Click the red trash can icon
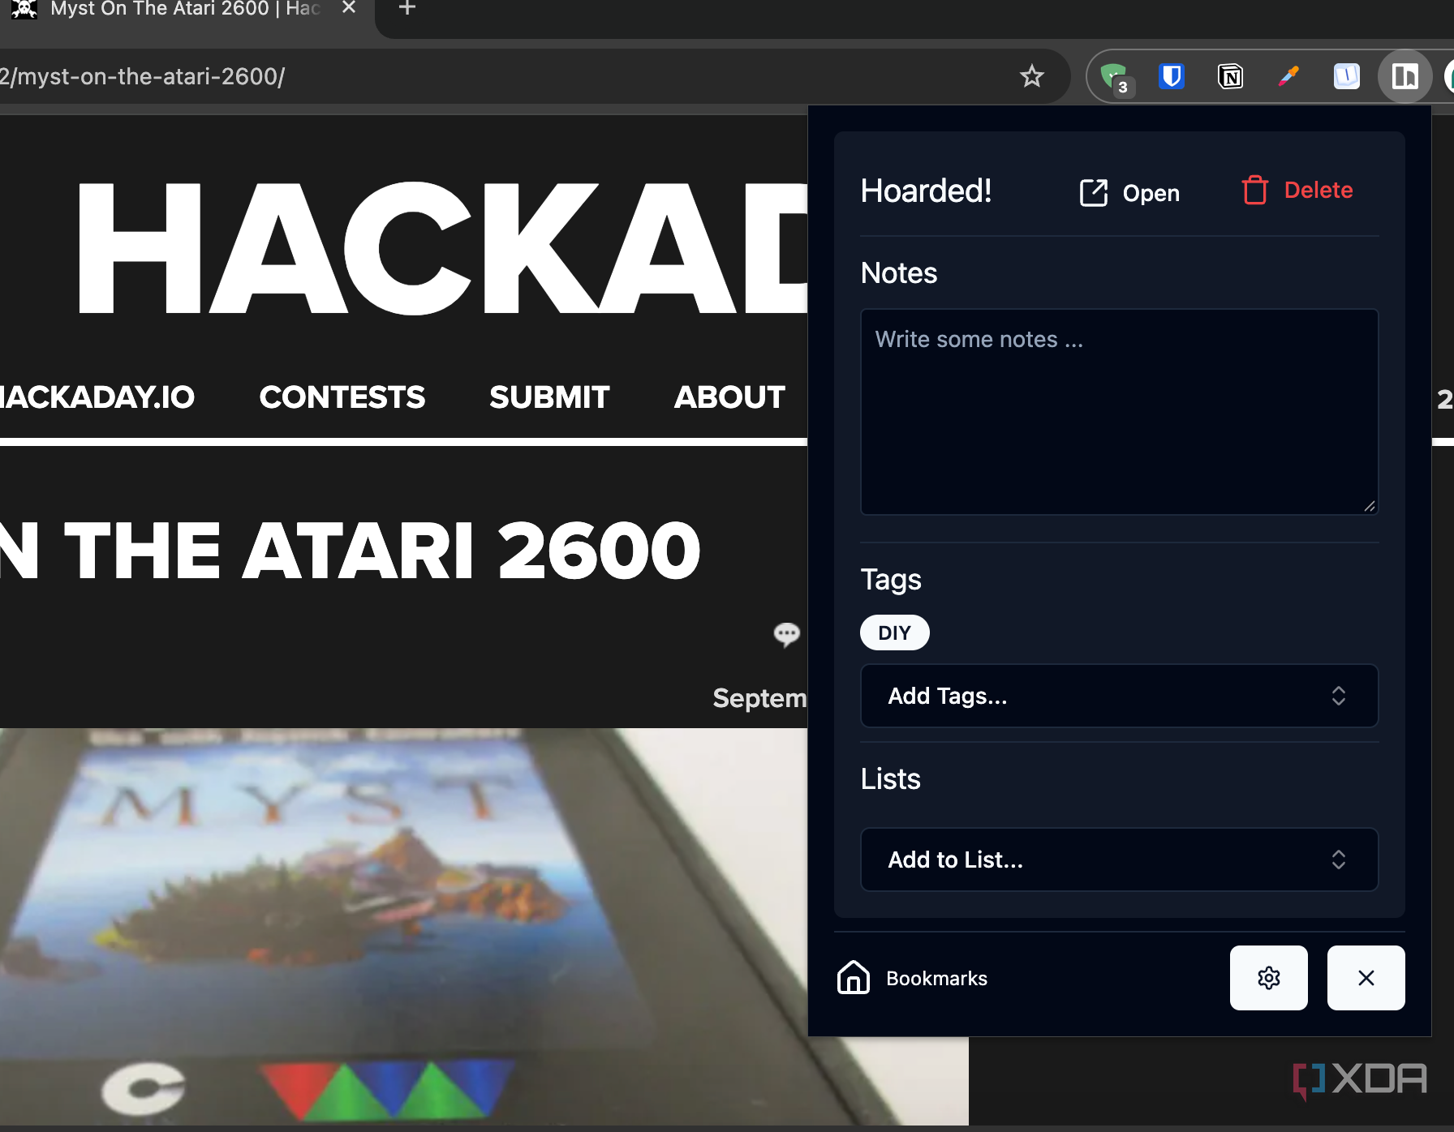1454x1132 pixels. [1254, 191]
